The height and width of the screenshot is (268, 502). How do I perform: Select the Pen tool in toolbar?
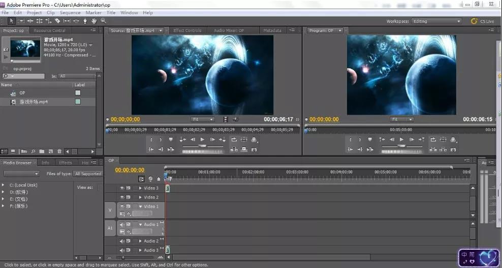tap(85, 21)
